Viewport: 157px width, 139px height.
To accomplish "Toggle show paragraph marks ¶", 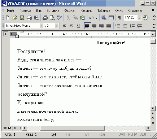I will click(119, 18).
